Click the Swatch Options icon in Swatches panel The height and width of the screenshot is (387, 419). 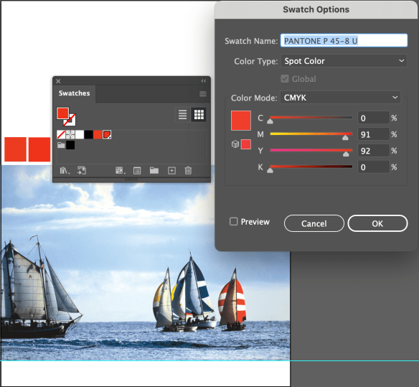(x=137, y=171)
